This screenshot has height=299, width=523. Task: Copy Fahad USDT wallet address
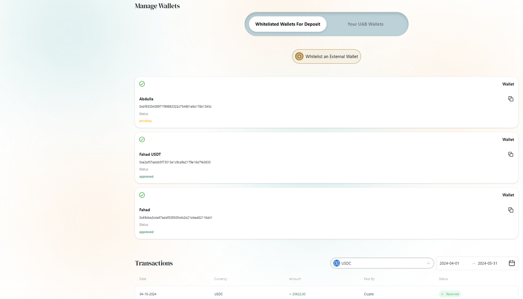pos(511,154)
